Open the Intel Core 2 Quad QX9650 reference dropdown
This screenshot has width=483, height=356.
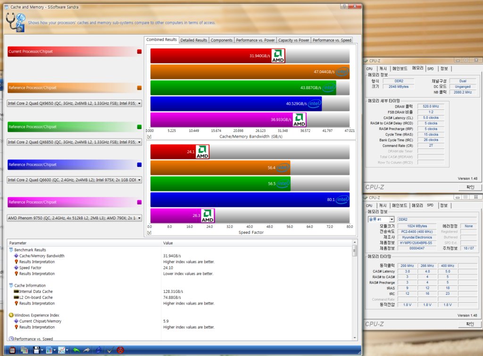coord(74,103)
